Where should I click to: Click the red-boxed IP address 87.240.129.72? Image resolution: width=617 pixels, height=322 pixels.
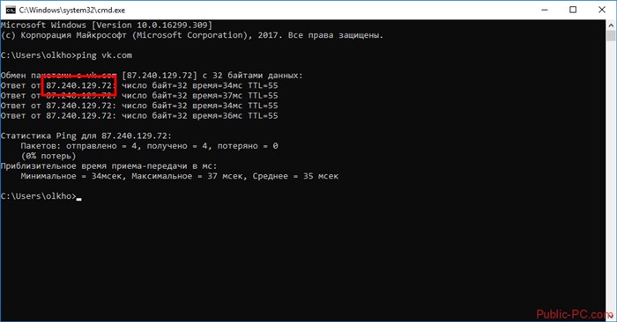point(79,85)
